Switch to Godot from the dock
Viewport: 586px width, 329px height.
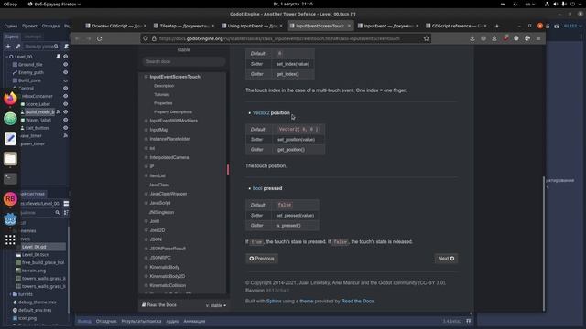[x=10, y=219]
